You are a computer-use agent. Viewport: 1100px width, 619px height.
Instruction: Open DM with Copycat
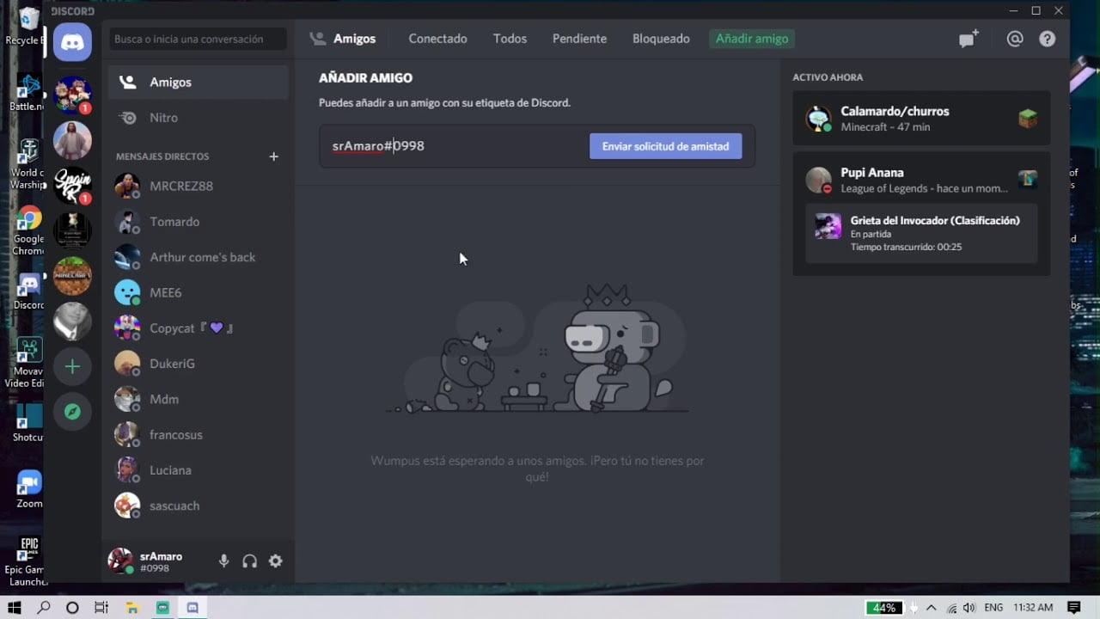point(198,328)
